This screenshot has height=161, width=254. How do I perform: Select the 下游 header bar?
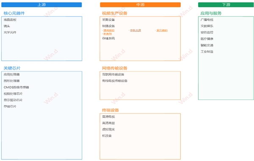click(226, 5)
